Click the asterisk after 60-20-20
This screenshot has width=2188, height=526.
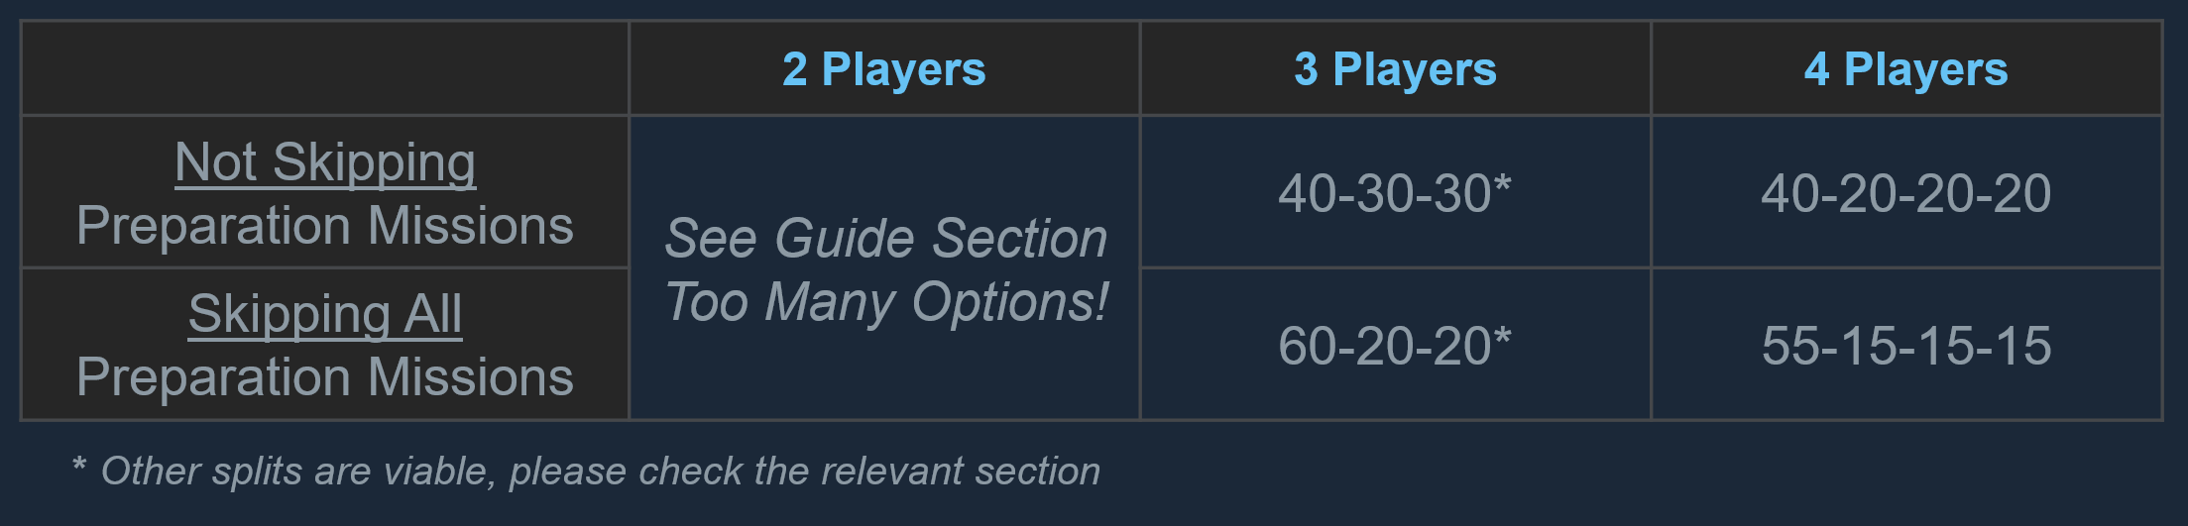(1502, 337)
